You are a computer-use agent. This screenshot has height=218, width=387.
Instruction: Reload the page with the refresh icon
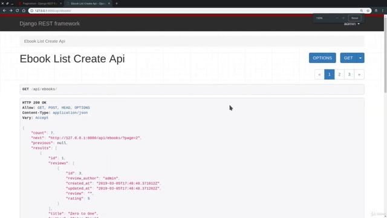tap(18, 11)
